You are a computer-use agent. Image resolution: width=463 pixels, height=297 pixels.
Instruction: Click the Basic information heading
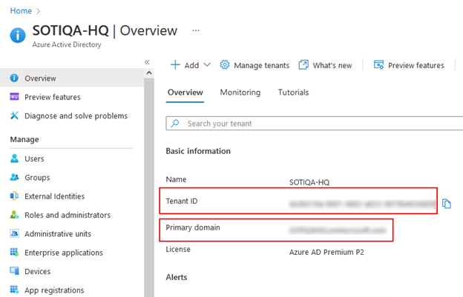point(198,151)
